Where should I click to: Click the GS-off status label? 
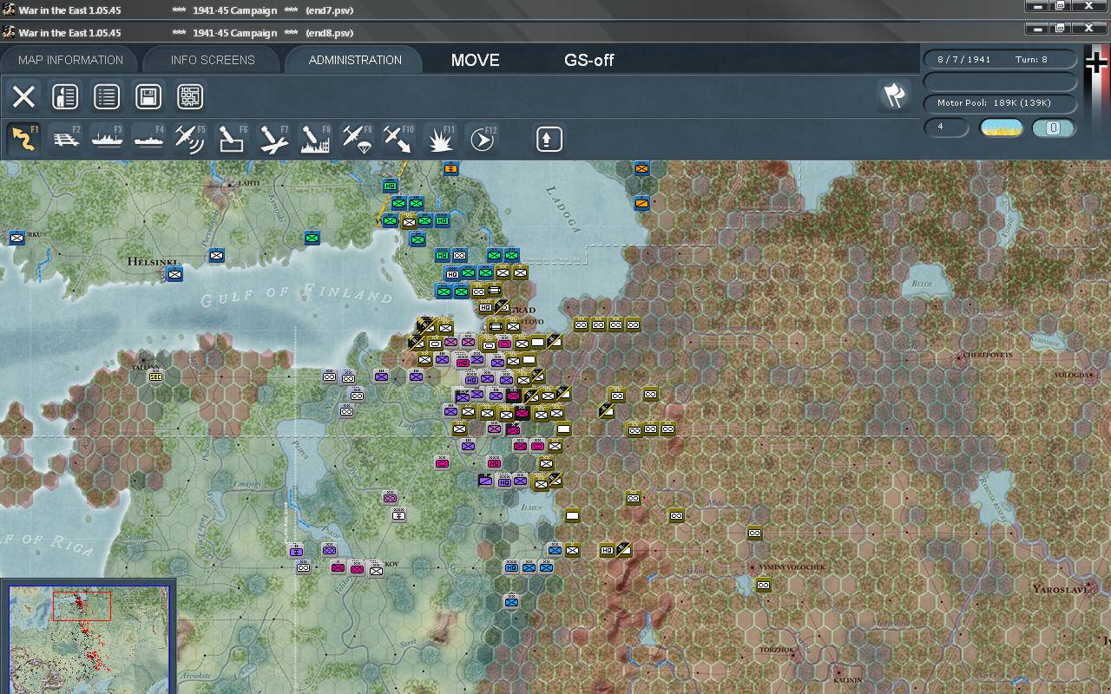coord(588,60)
